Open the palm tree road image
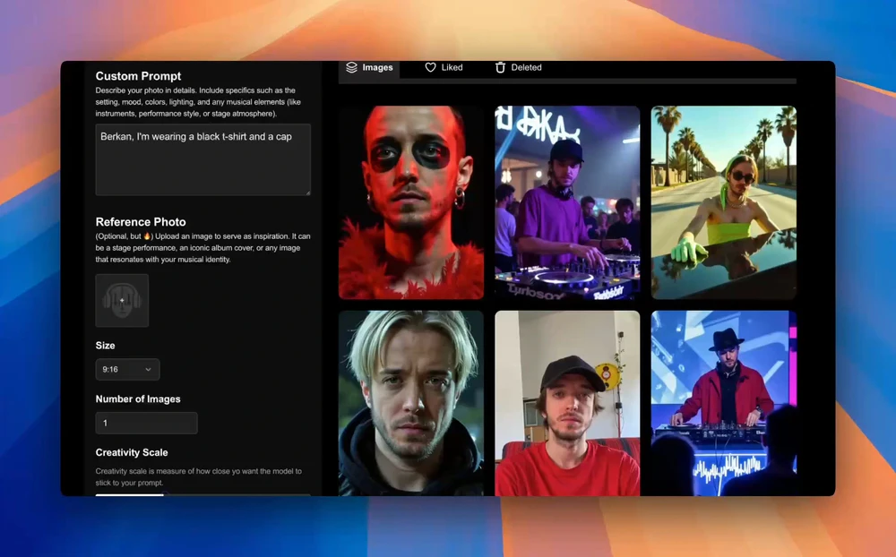The height and width of the screenshot is (557, 896). pos(723,202)
